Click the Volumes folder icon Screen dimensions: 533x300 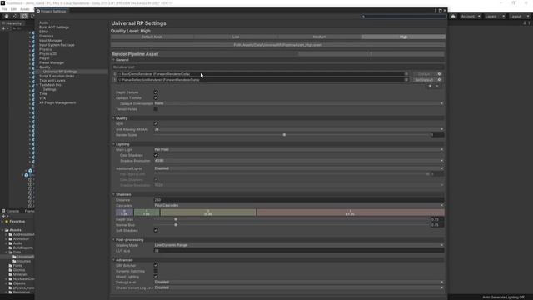pyautogui.click(x=15, y=261)
